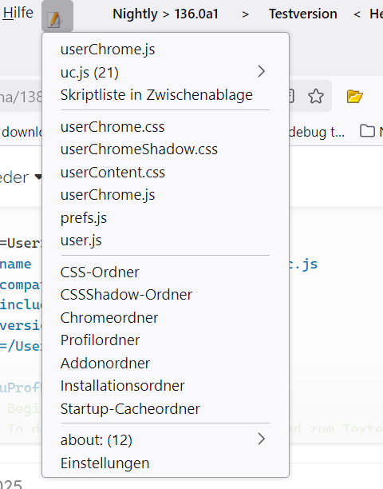Click the Testversion label in title bar
Screen dimensions: 383x489
click(303, 14)
